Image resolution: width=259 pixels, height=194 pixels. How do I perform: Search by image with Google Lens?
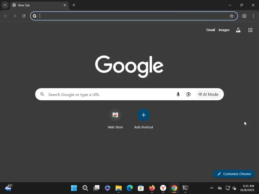[188, 94]
